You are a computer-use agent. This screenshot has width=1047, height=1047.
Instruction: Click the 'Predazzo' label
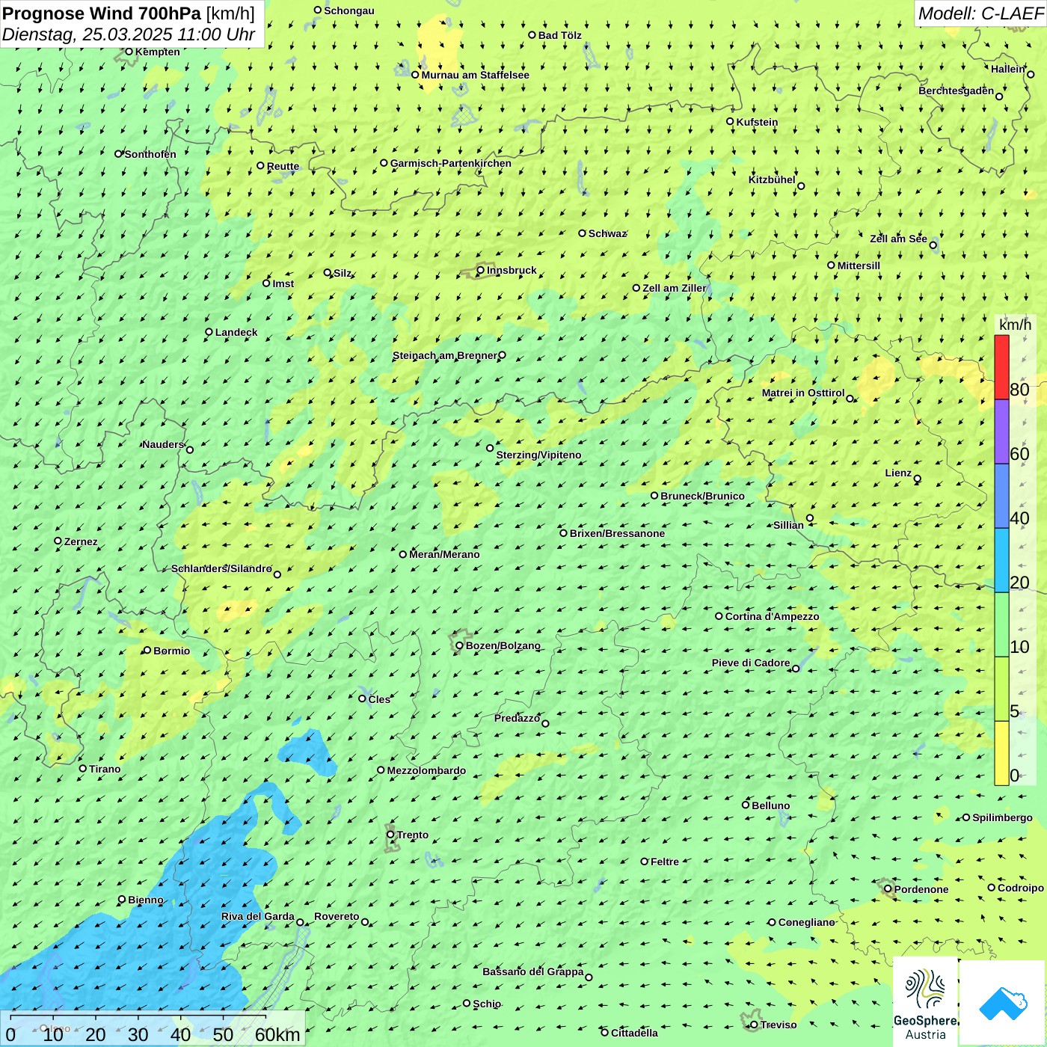pyautogui.click(x=517, y=718)
